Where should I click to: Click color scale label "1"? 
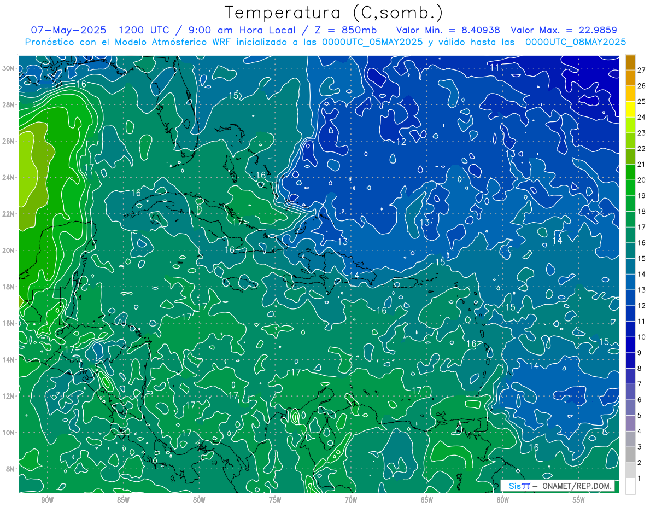[x=640, y=479]
